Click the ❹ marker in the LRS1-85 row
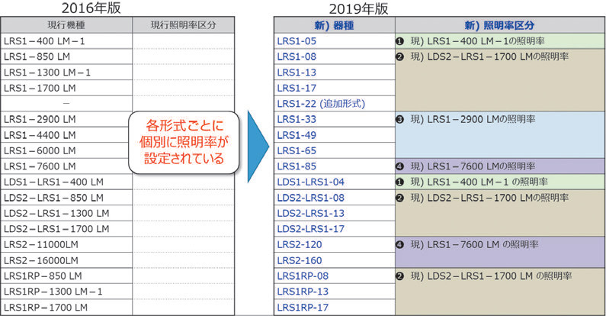Screen dimensions: 606x316 pyautogui.click(x=400, y=166)
